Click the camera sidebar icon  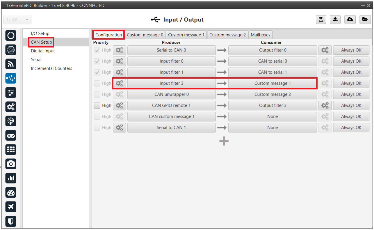pos(11,164)
